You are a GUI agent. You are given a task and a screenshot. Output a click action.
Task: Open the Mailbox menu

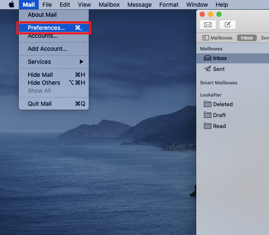(109, 5)
